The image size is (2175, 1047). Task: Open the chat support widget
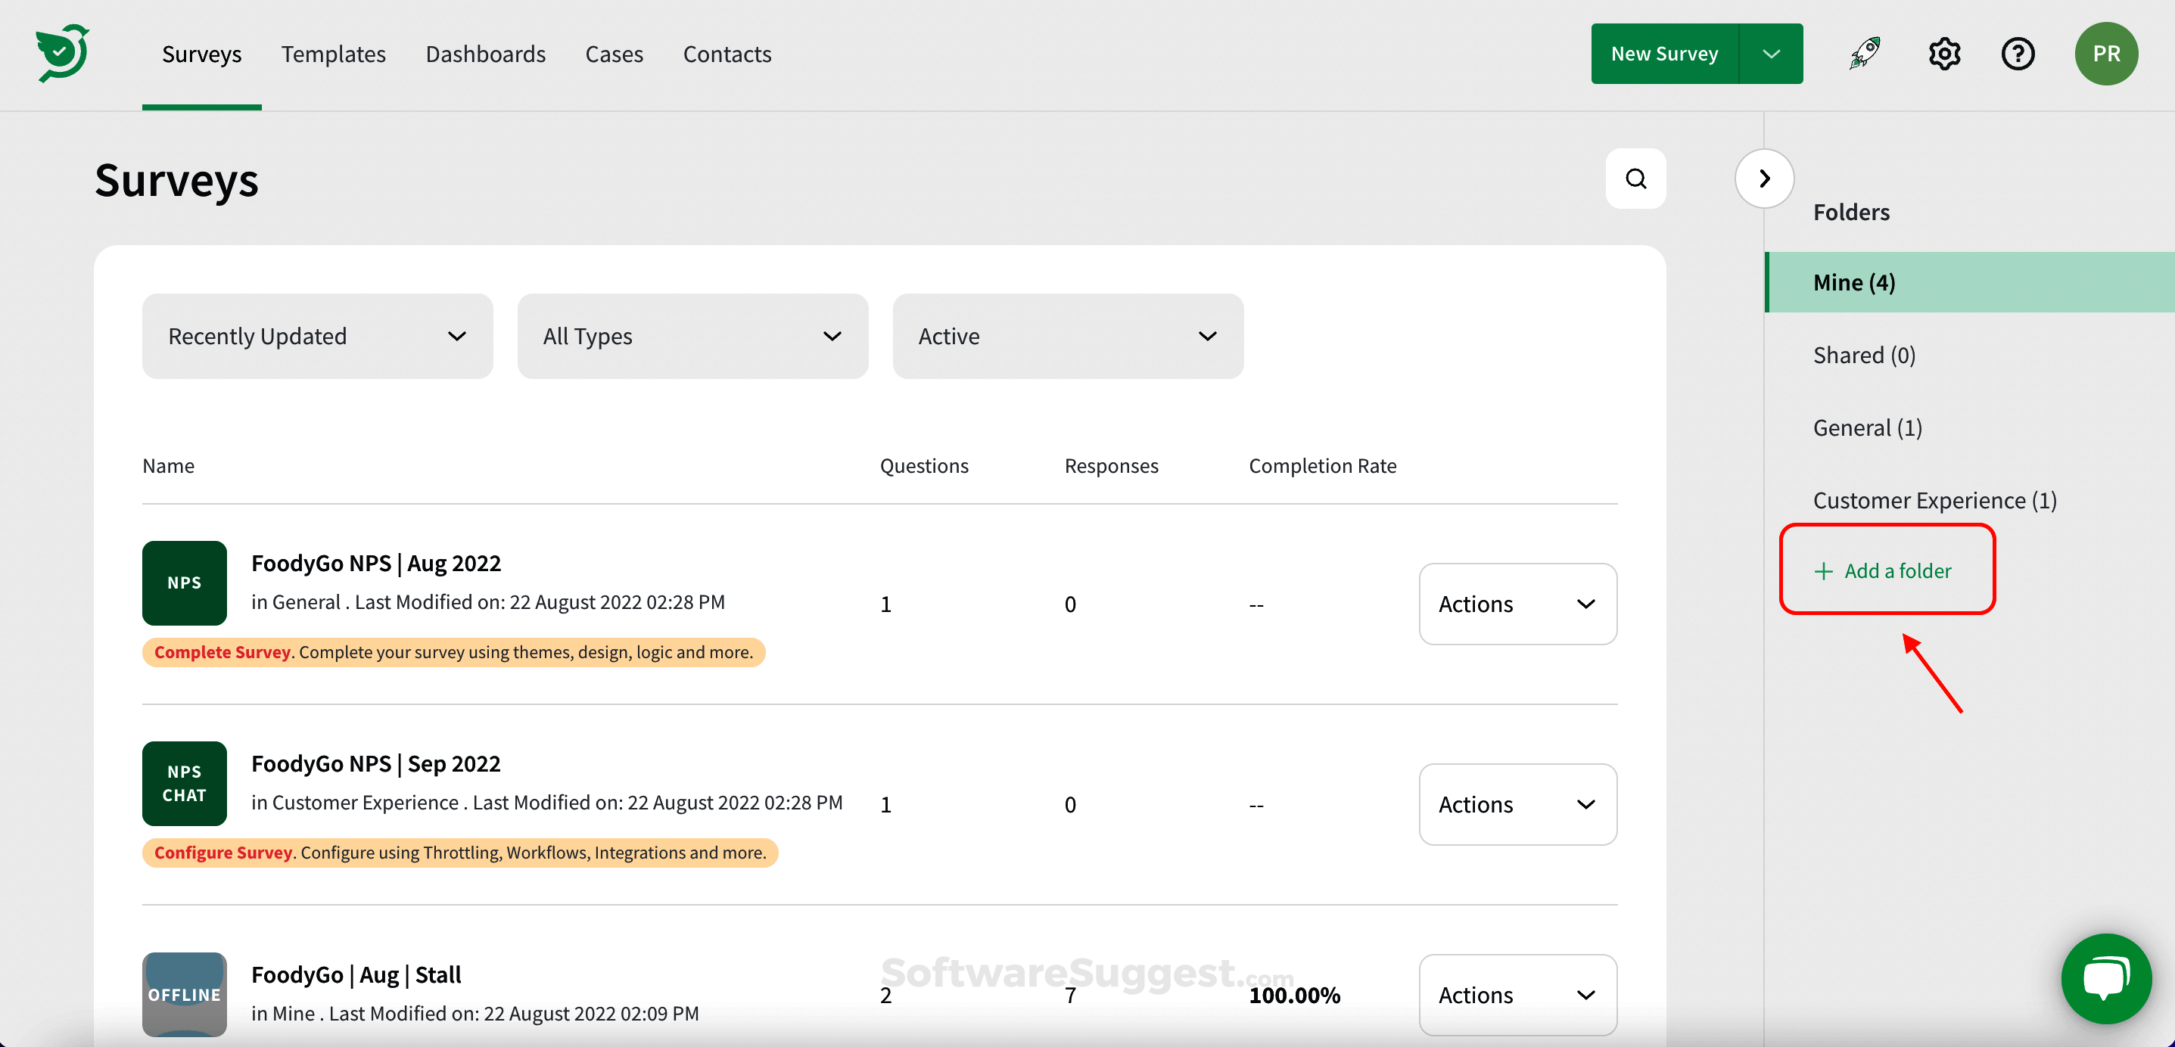coord(2106,979)
